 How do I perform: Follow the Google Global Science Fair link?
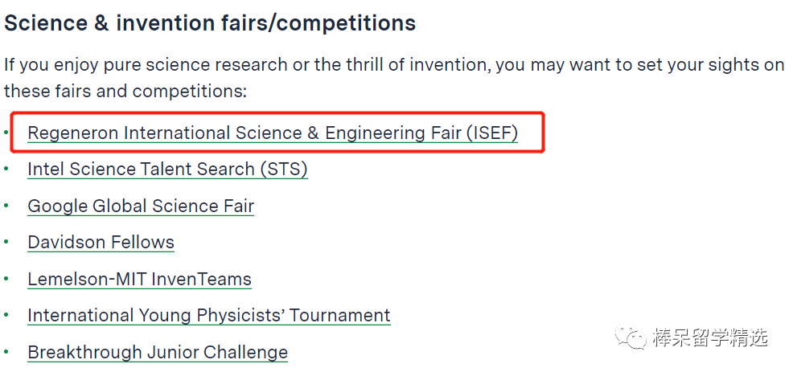coord(141,206)
